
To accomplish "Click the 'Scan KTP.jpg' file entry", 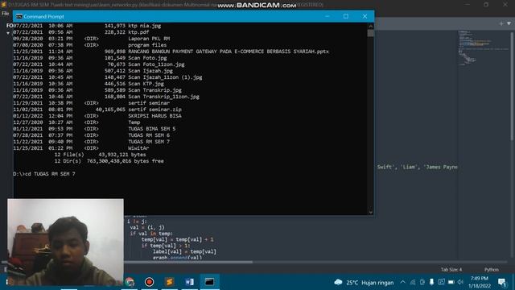I will pos(146,84).
